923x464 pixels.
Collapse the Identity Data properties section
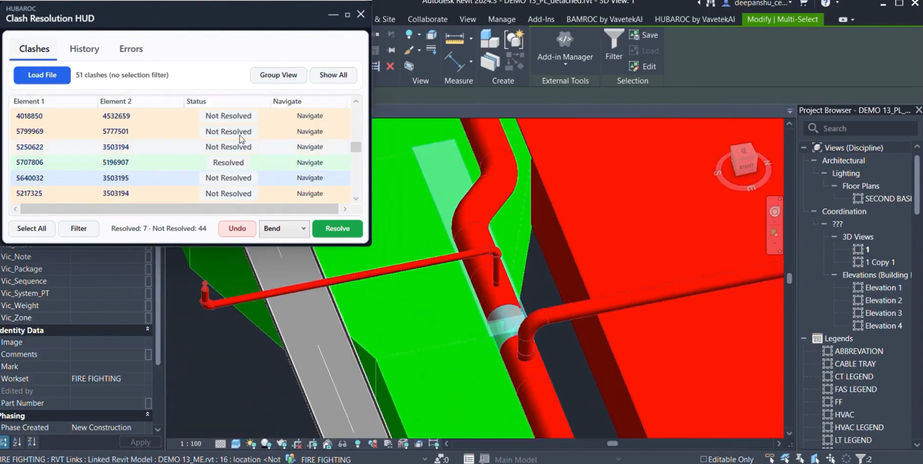[x=147, y=329]
